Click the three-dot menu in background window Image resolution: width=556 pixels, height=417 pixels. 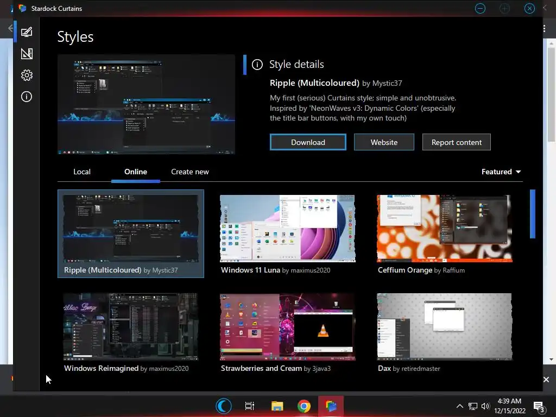544,28
